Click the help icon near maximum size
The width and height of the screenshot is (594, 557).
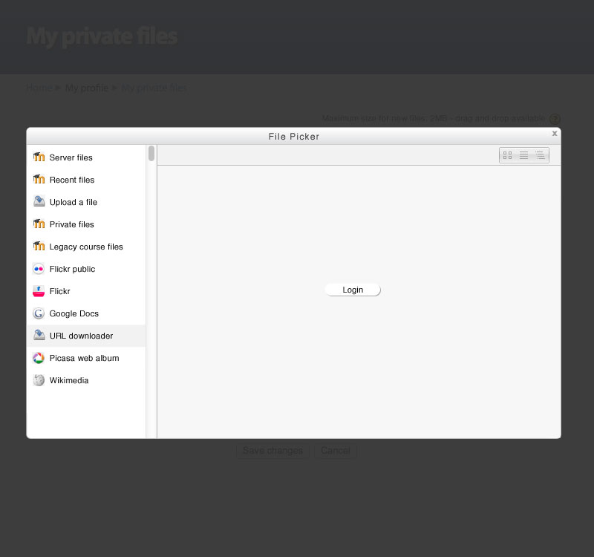[555, 119]
